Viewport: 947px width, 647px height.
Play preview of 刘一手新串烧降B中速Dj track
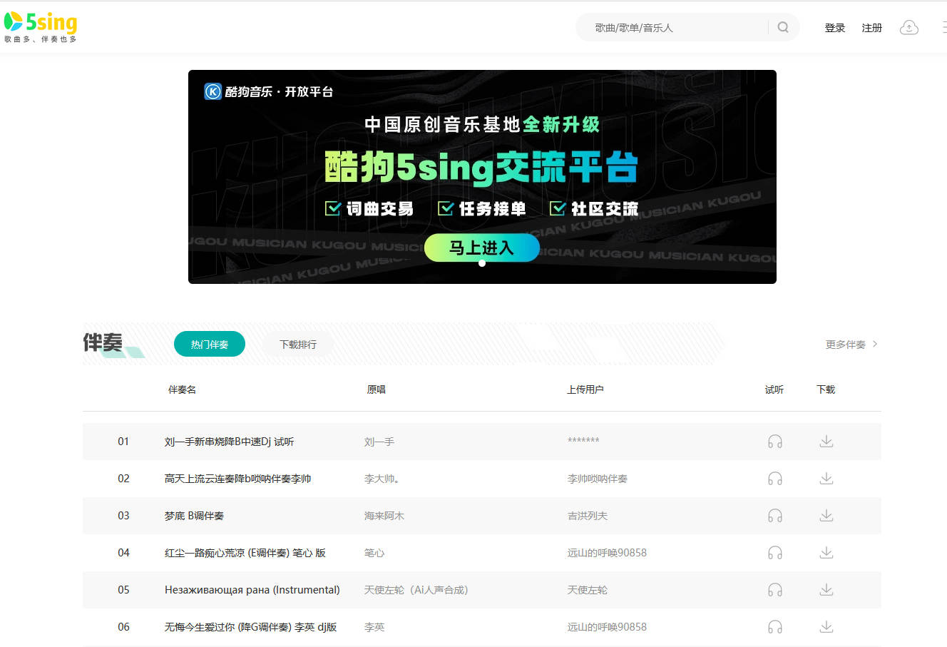tap(774, 441)
